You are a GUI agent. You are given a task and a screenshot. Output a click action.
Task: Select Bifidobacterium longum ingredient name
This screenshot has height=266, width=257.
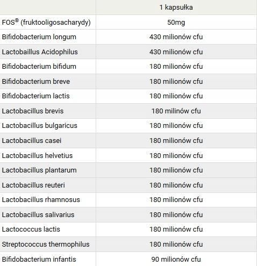pos(39,37)
